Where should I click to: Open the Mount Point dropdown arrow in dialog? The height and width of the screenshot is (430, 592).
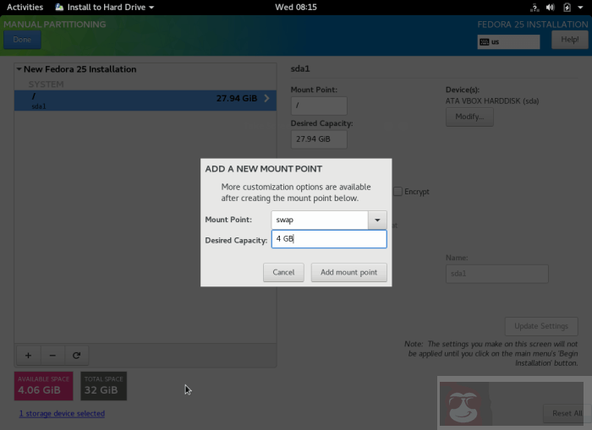click(377, 220)
